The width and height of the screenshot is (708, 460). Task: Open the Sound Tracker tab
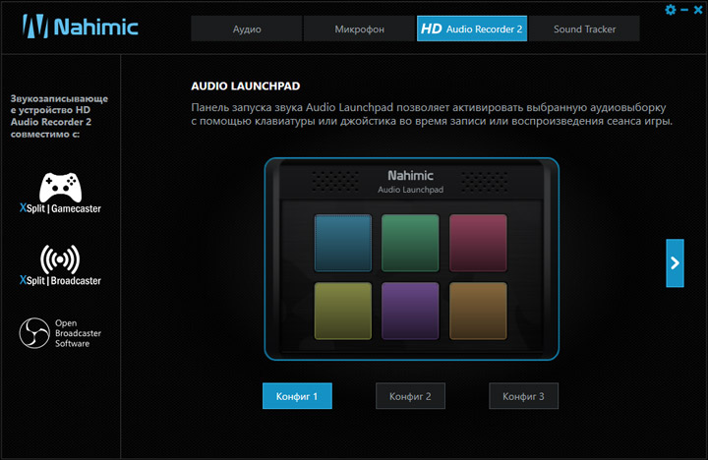pyautogui.click(x=584, y=29)
